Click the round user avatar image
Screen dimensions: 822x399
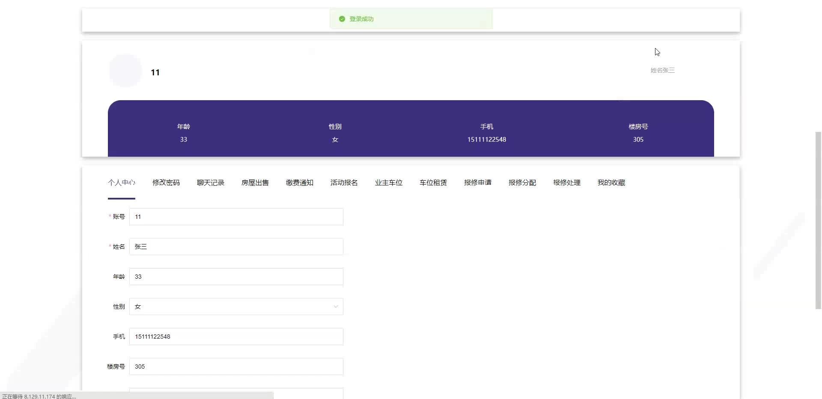125,71
